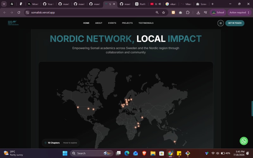The height and width of the screenshot is (158, 253).
Task: Open File Explorer from taskbar
Action: pyautogui.click(x=153, y=153)
